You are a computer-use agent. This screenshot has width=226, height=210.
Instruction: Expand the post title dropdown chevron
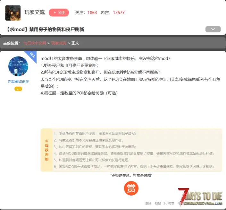pos(213,29)
